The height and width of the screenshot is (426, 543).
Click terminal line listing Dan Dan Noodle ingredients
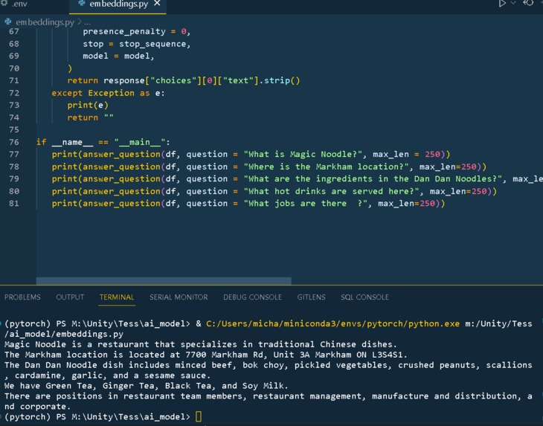pyautogui.click(x=268, y=370)
